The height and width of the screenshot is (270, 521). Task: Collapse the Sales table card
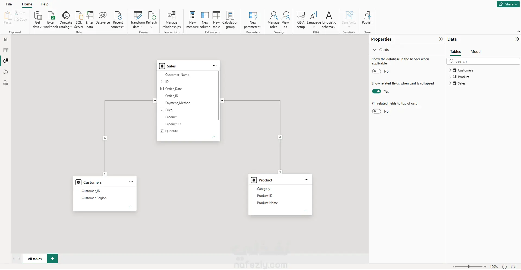[214, 137]
